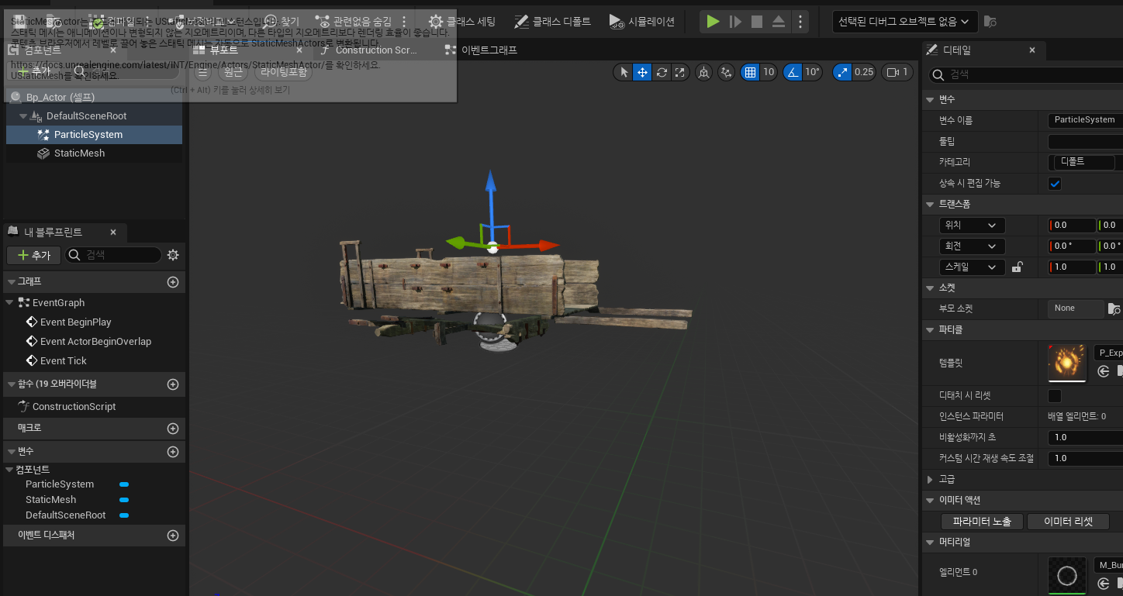
Task: Click the 파라미터 노출 button
Action: tap(982, 522)
